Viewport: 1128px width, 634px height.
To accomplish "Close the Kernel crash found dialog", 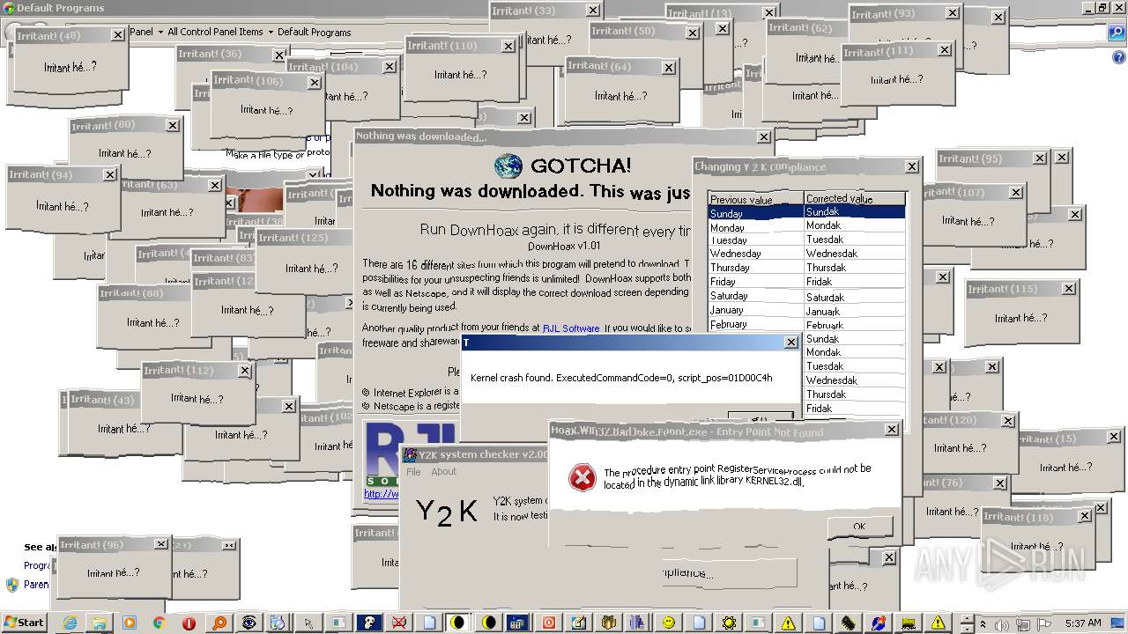I will [x=790, y=343].
